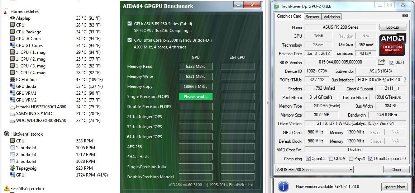
Task: Click the AES-256 benchmark label
Action: (x=135, y=147)
